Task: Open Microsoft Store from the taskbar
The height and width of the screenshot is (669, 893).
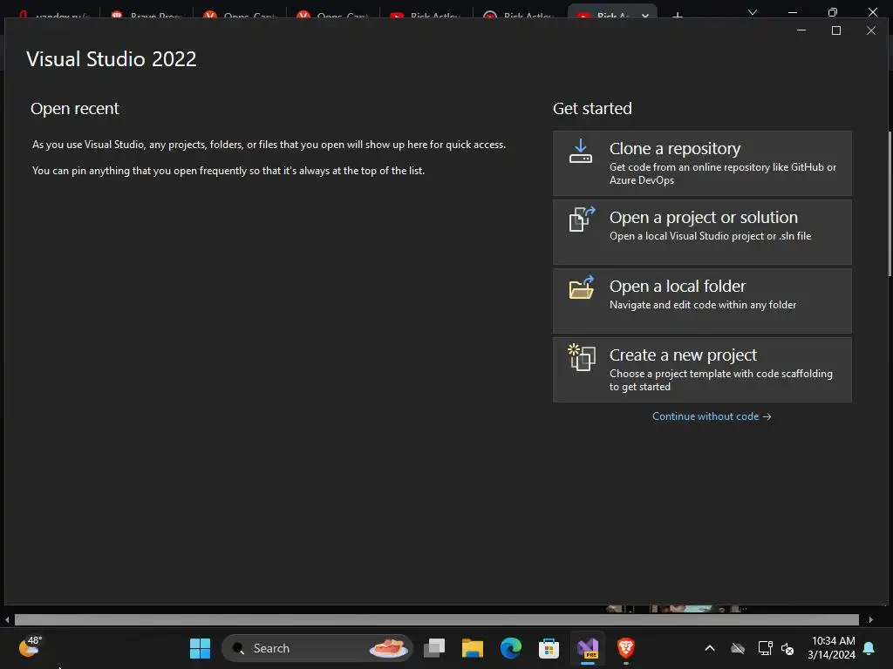Action: 549,648
